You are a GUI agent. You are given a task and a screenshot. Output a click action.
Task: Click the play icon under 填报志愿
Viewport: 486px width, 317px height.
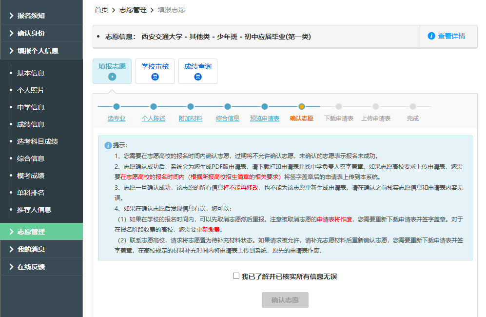[112, 77]
